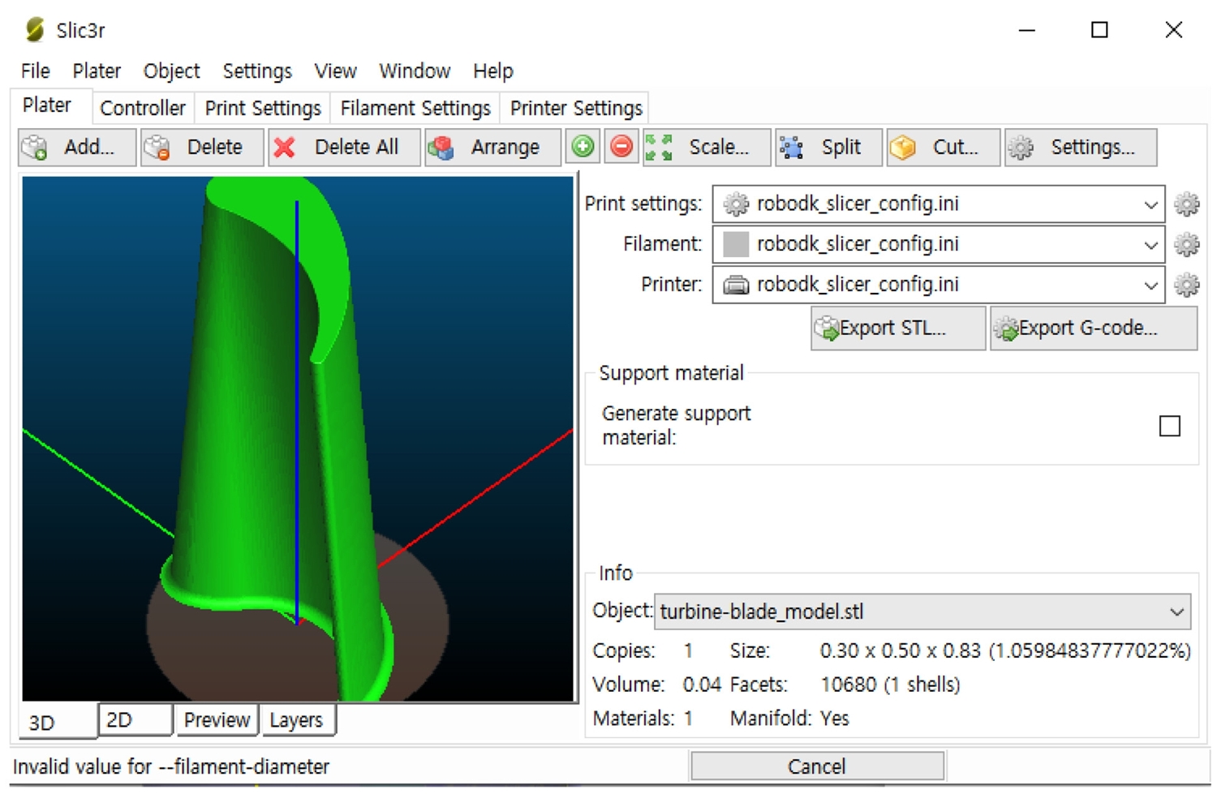Expand the Printer preset dropdown
The width and height of the screenshot is (1217, 794).
(1150, 285)
